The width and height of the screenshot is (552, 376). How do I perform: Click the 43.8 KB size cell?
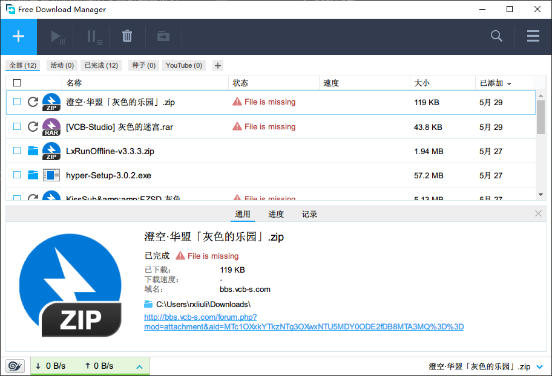428,127
